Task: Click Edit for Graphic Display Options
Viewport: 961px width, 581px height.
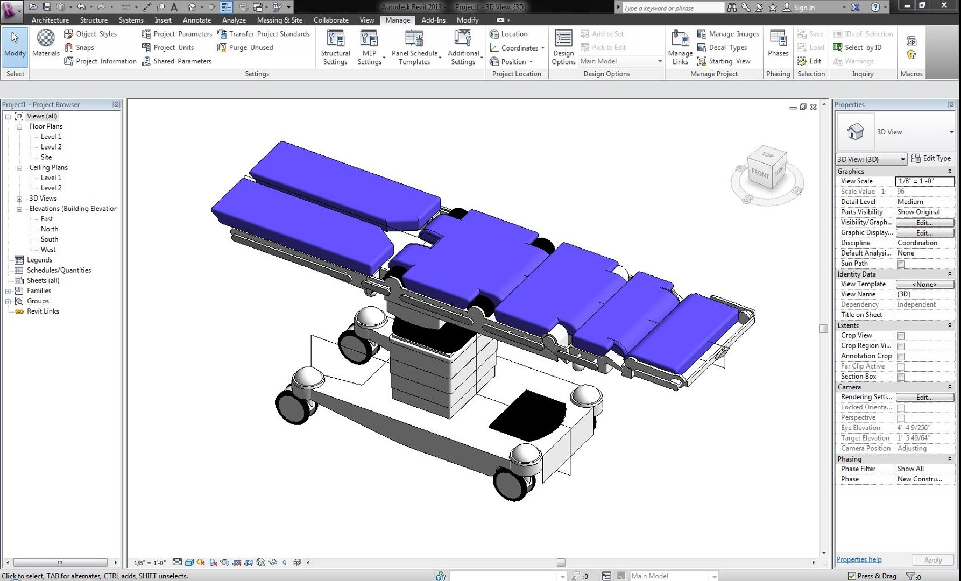Action: click(x=924, y=233)
